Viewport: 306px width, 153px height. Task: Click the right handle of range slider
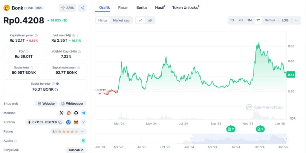286,138
